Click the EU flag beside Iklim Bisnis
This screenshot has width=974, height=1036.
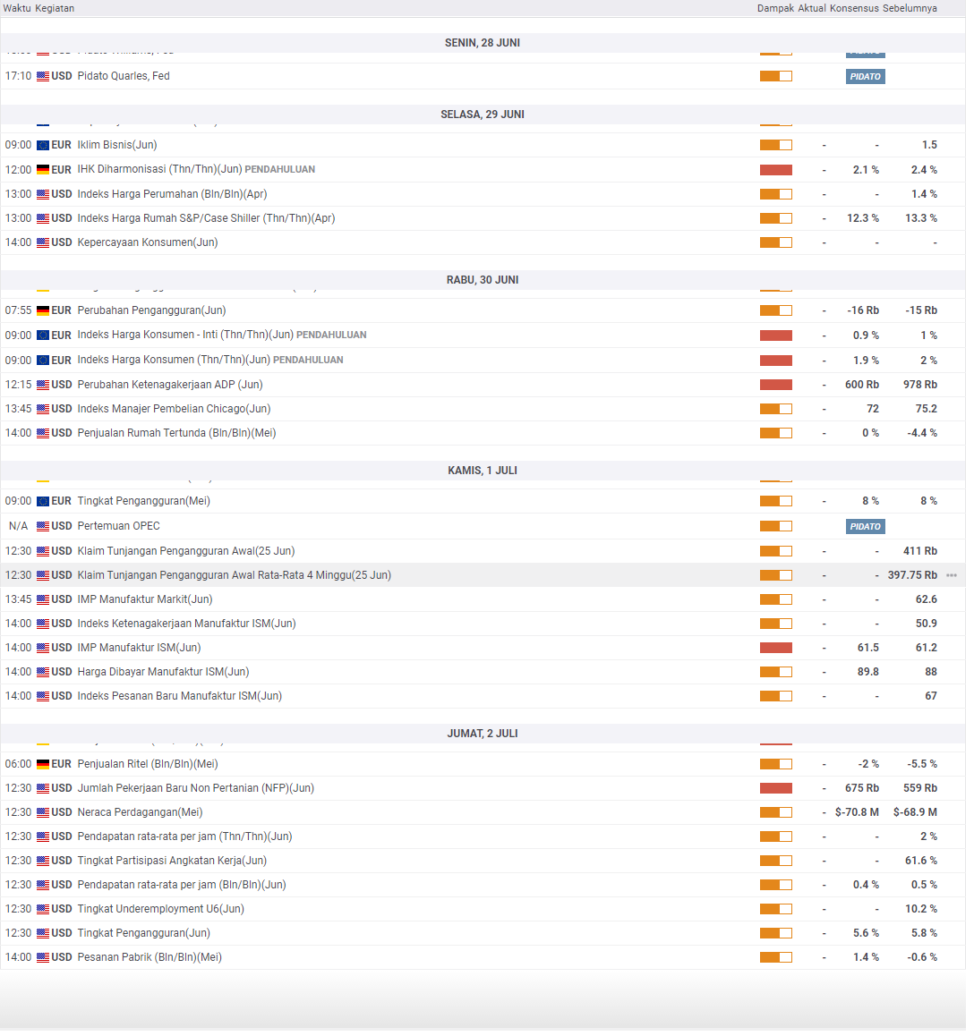[43, 146]
